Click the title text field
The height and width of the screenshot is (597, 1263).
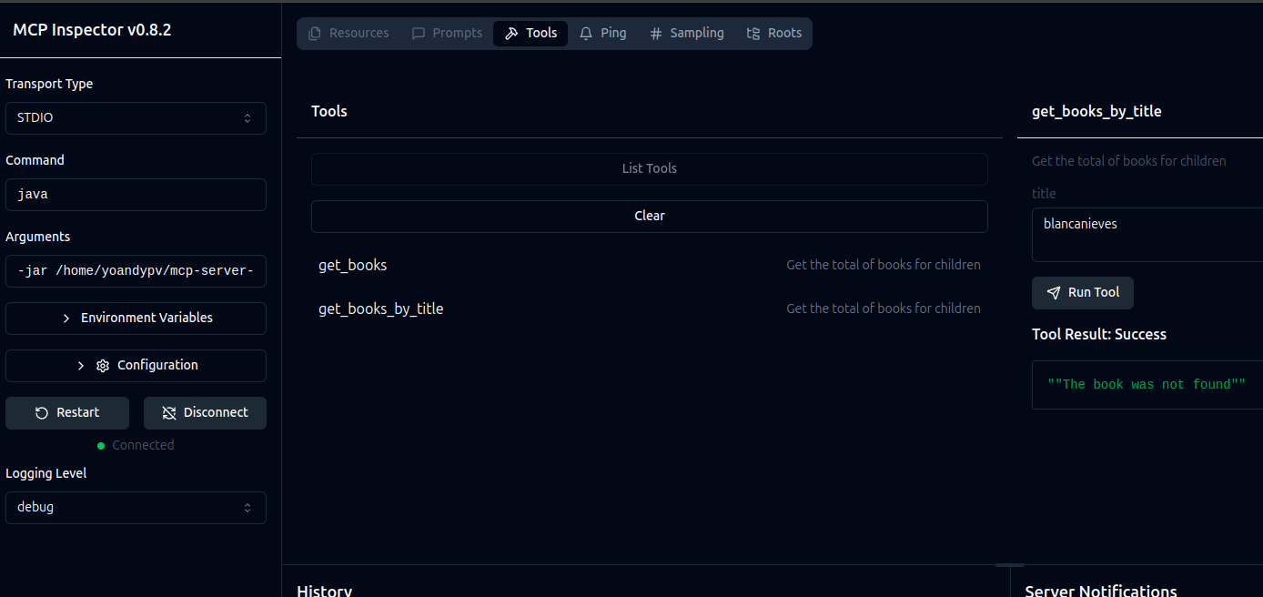point(1147,235)
